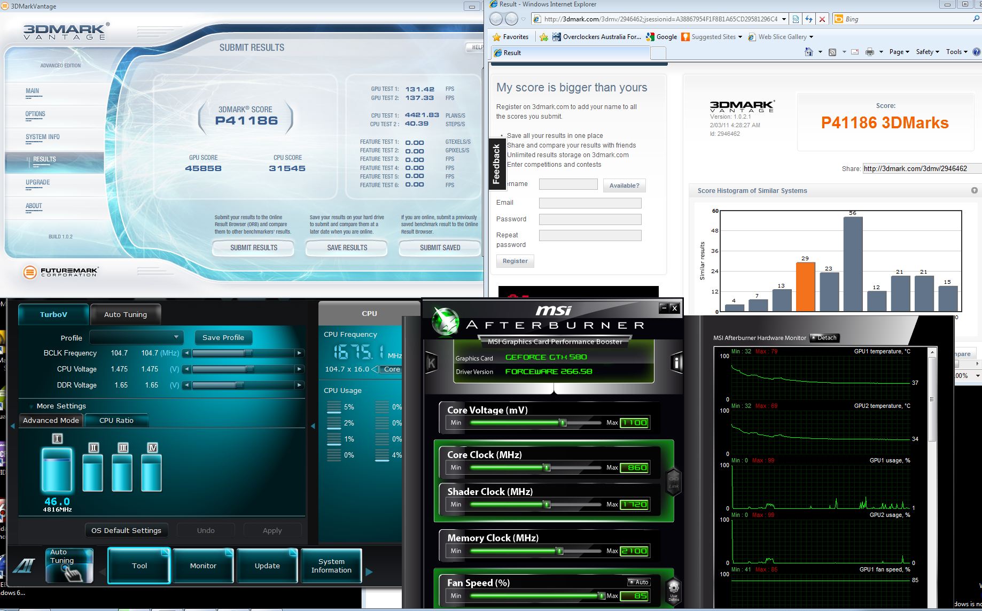Click the BCLK Frequency slider
This screenshot has width=982, height=611.
coord(243,353)
